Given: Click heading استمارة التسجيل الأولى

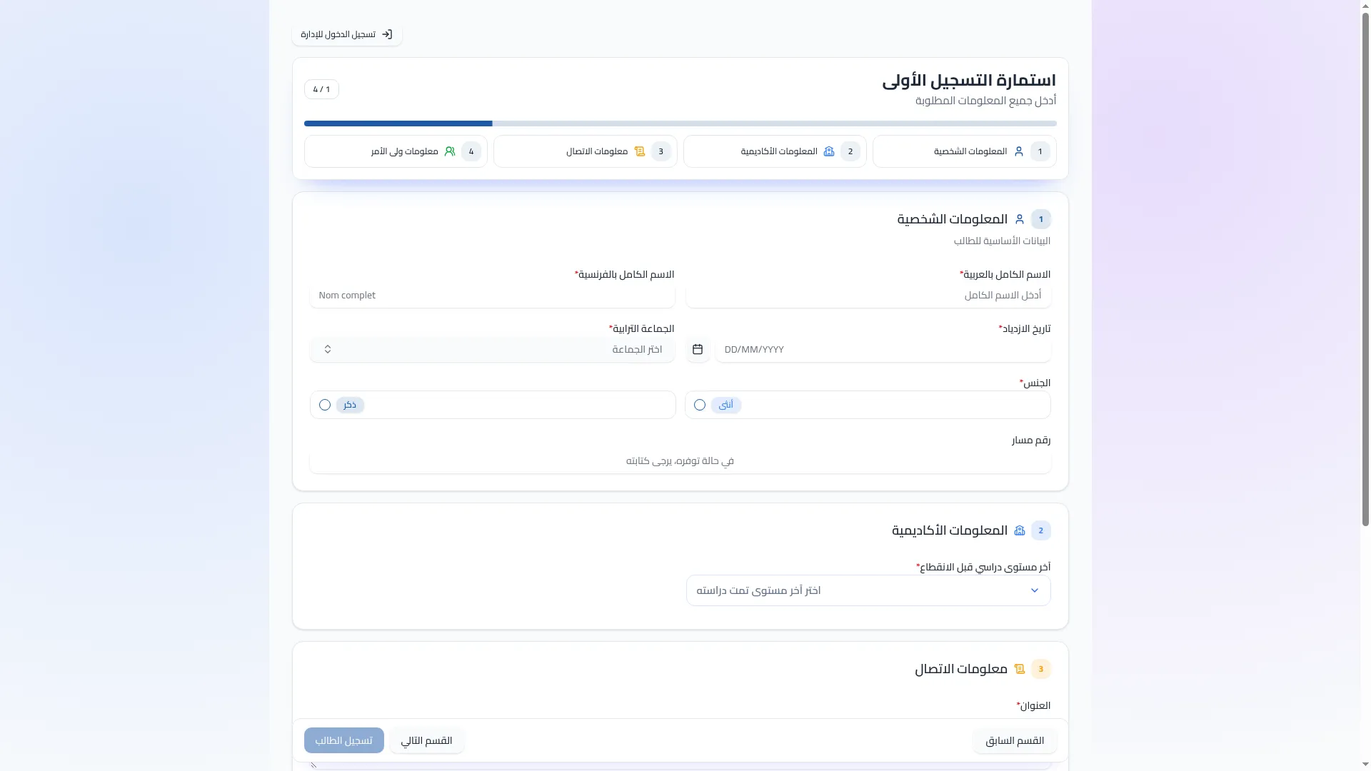Looking at the screenshot, I should point(969,80).
